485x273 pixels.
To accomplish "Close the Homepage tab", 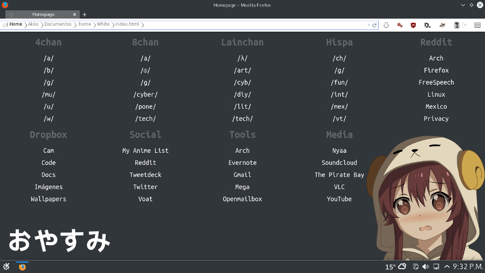I will [75, 15].
